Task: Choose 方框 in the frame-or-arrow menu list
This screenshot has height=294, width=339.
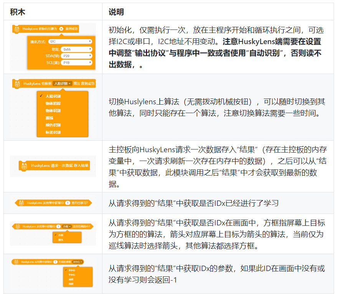Action: pos(61,235)
